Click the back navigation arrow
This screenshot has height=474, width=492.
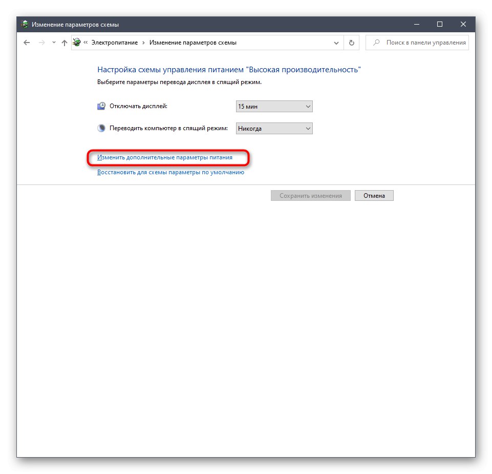point(27,43)
